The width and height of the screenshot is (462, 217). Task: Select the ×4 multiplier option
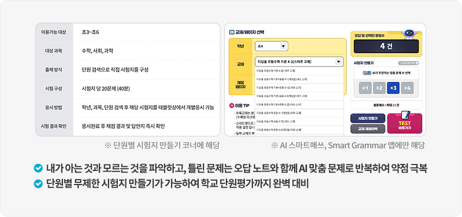[x=407, y=88]
